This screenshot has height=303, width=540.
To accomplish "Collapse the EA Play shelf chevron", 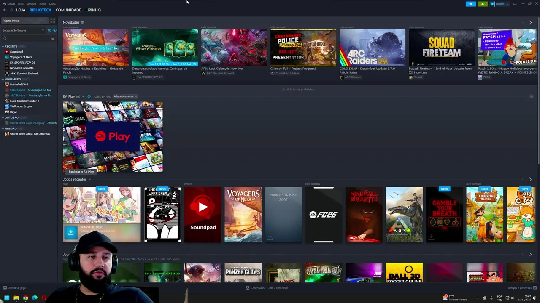I will tap(531, 96).
